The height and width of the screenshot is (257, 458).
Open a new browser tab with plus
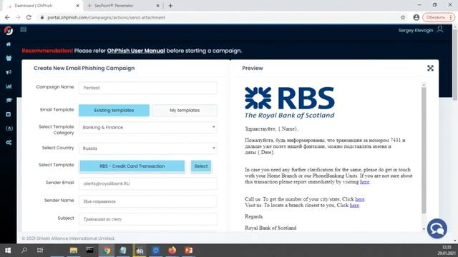170,6
